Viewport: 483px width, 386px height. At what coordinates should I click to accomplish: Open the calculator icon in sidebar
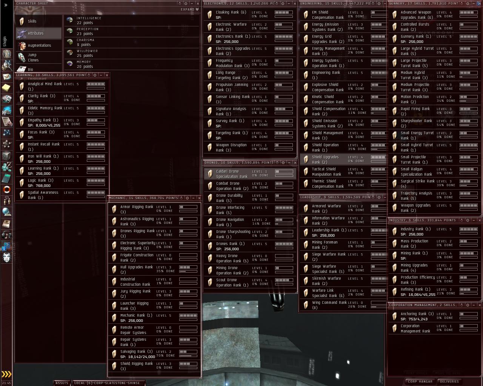6,178
